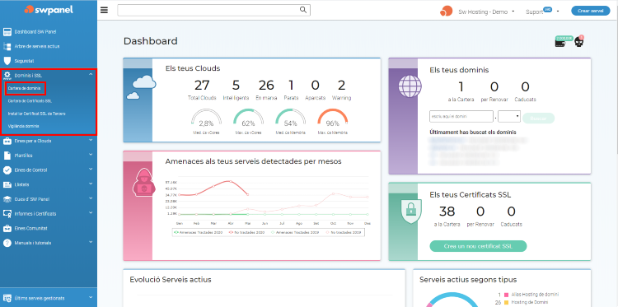This screenshot has height=307, width=618.
Task: Click the hacker icon on threats card
Action: tap(144, 182)
